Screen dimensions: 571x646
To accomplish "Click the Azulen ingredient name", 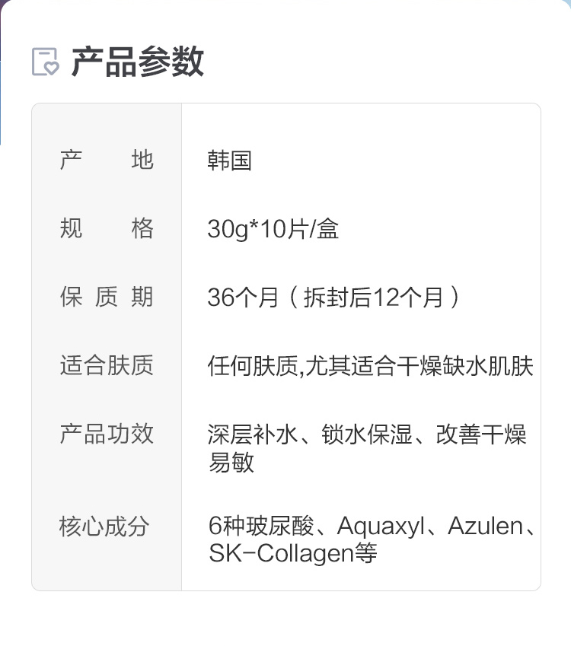I will coord(486,526).
